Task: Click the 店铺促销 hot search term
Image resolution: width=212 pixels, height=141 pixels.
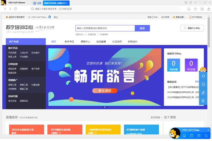Action: click(x=92, y=34)
